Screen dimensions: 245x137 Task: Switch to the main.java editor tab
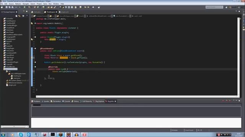tap(36, 12)
